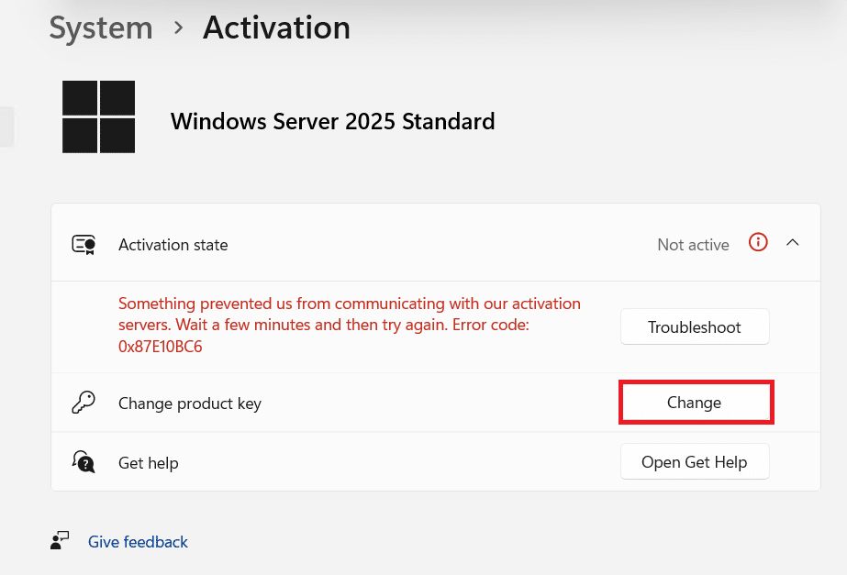
Task: Click the breadcrumb separator arrow
Action: point(179,28)
